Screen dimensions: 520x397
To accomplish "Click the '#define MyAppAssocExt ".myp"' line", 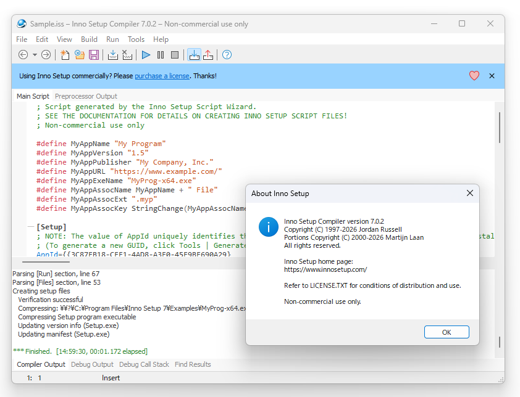I will click(96, 199).
